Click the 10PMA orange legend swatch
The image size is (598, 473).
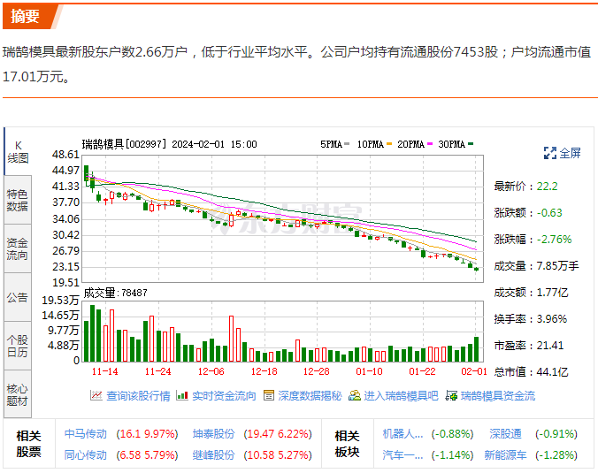coord(389,144)
